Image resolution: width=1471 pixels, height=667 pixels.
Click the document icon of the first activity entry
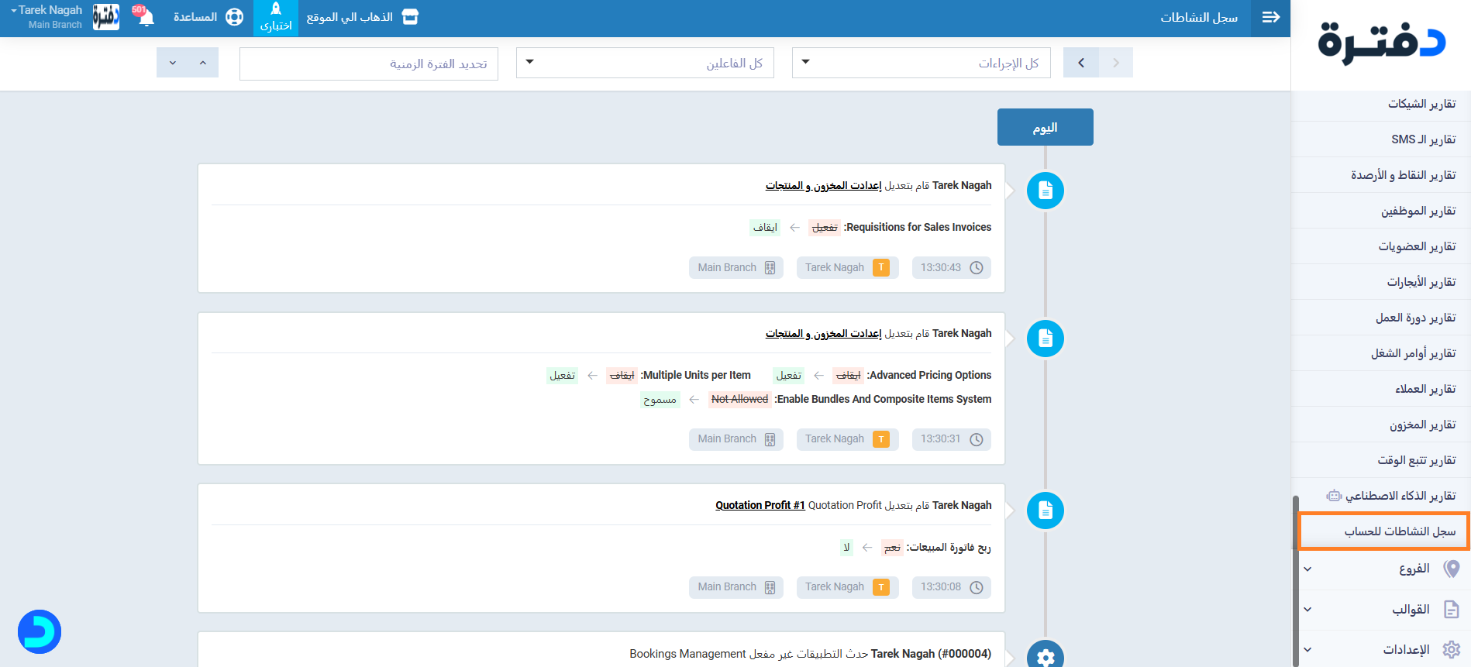(1045, 191)
